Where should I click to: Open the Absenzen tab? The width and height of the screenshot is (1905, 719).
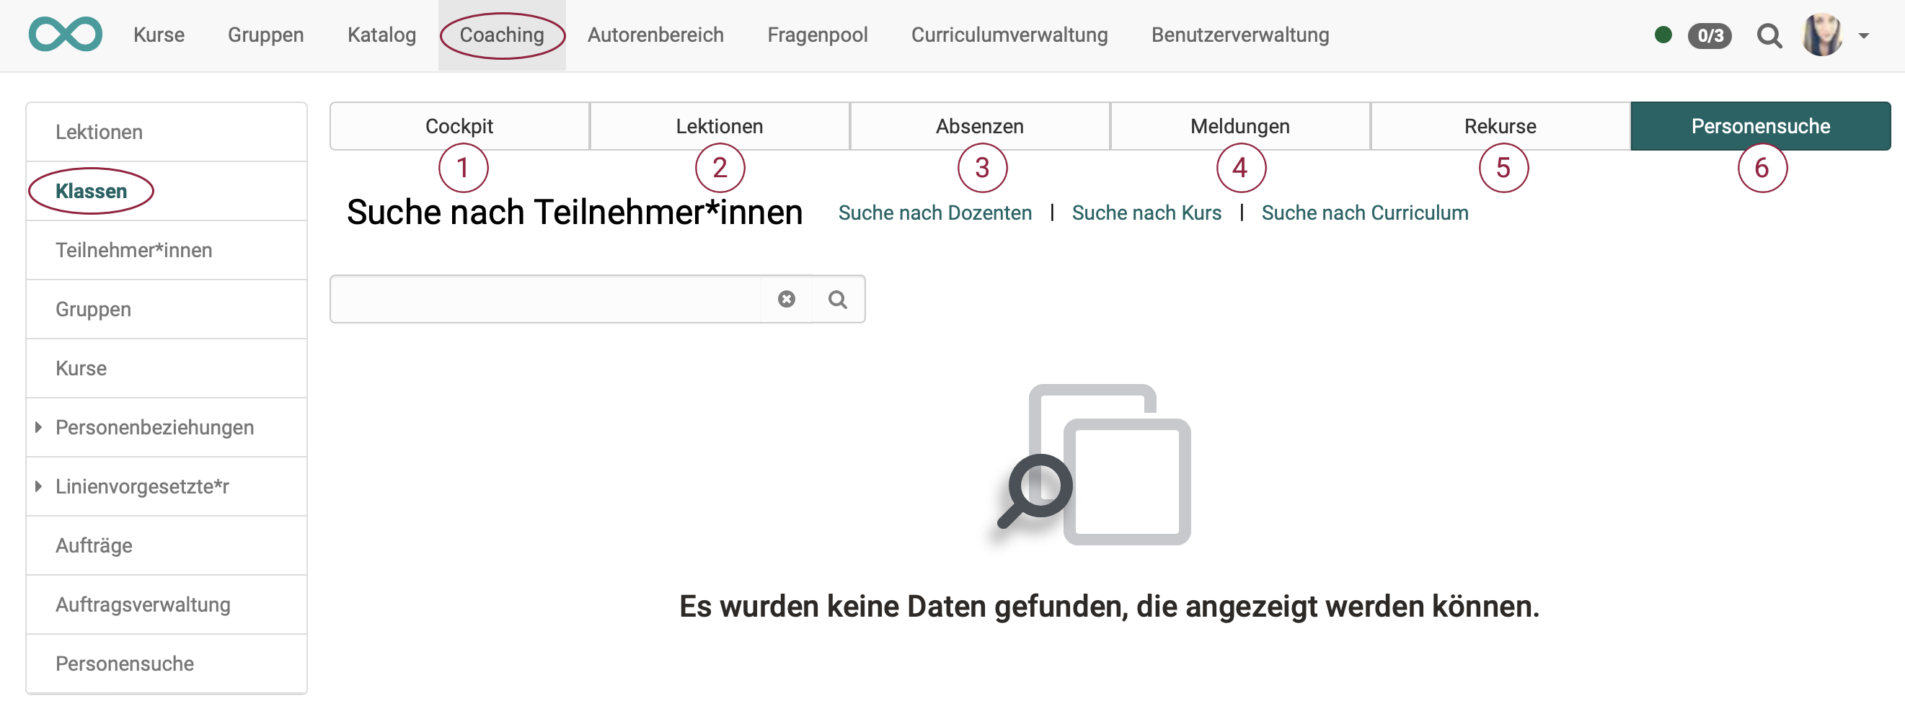(x=980, y=125)
